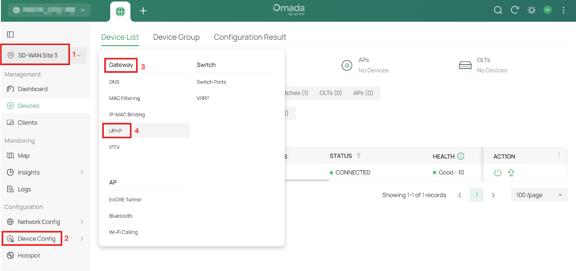The height and width of the screenshot is (271, 576).
Task: Click the table horizontal scrollbar
Action: point(308,180)
